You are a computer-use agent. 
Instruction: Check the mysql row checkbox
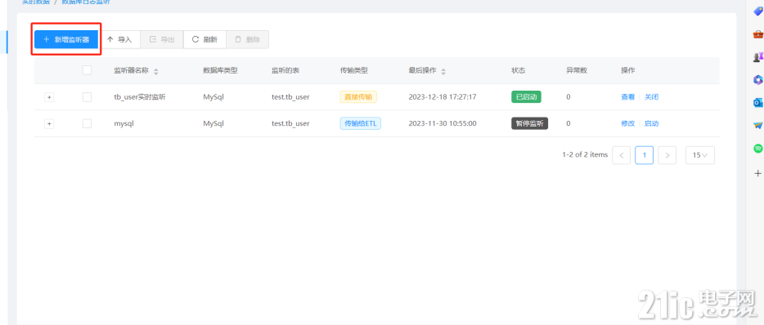[x=87, y=123]
